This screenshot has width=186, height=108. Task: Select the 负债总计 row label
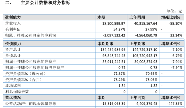[x=13, y=55]
